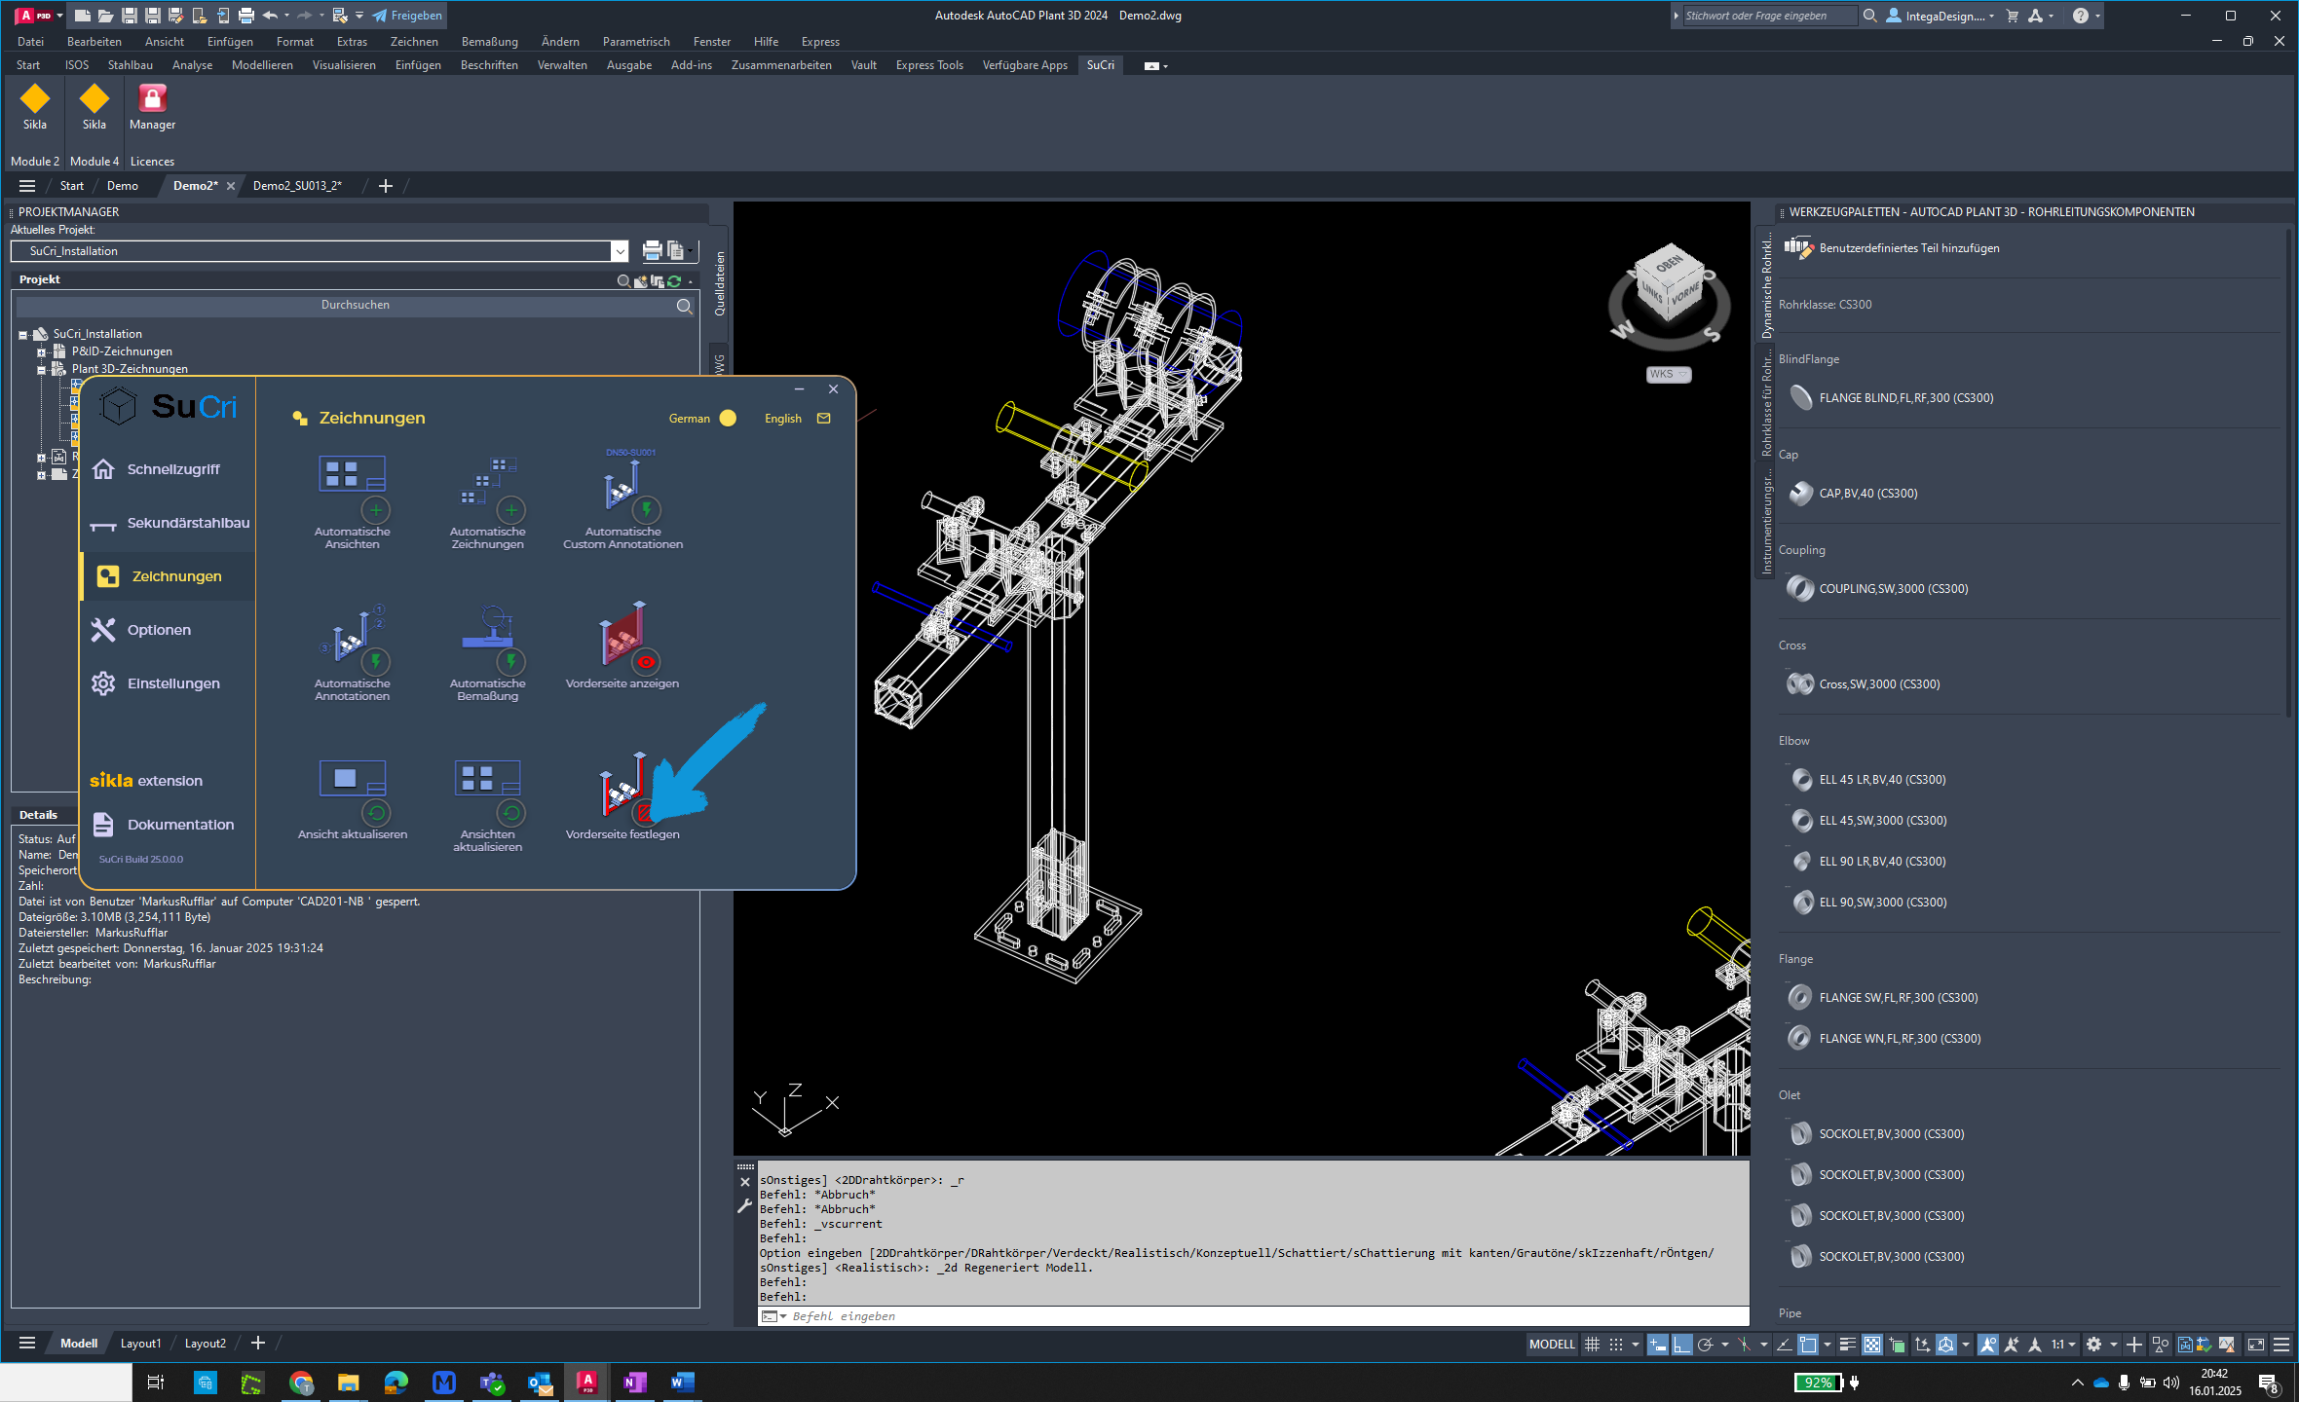The height and width of the screenshot is (1402, 2299).
Task: Open the SuCri ribbon tab
Action: point(1100,65)
